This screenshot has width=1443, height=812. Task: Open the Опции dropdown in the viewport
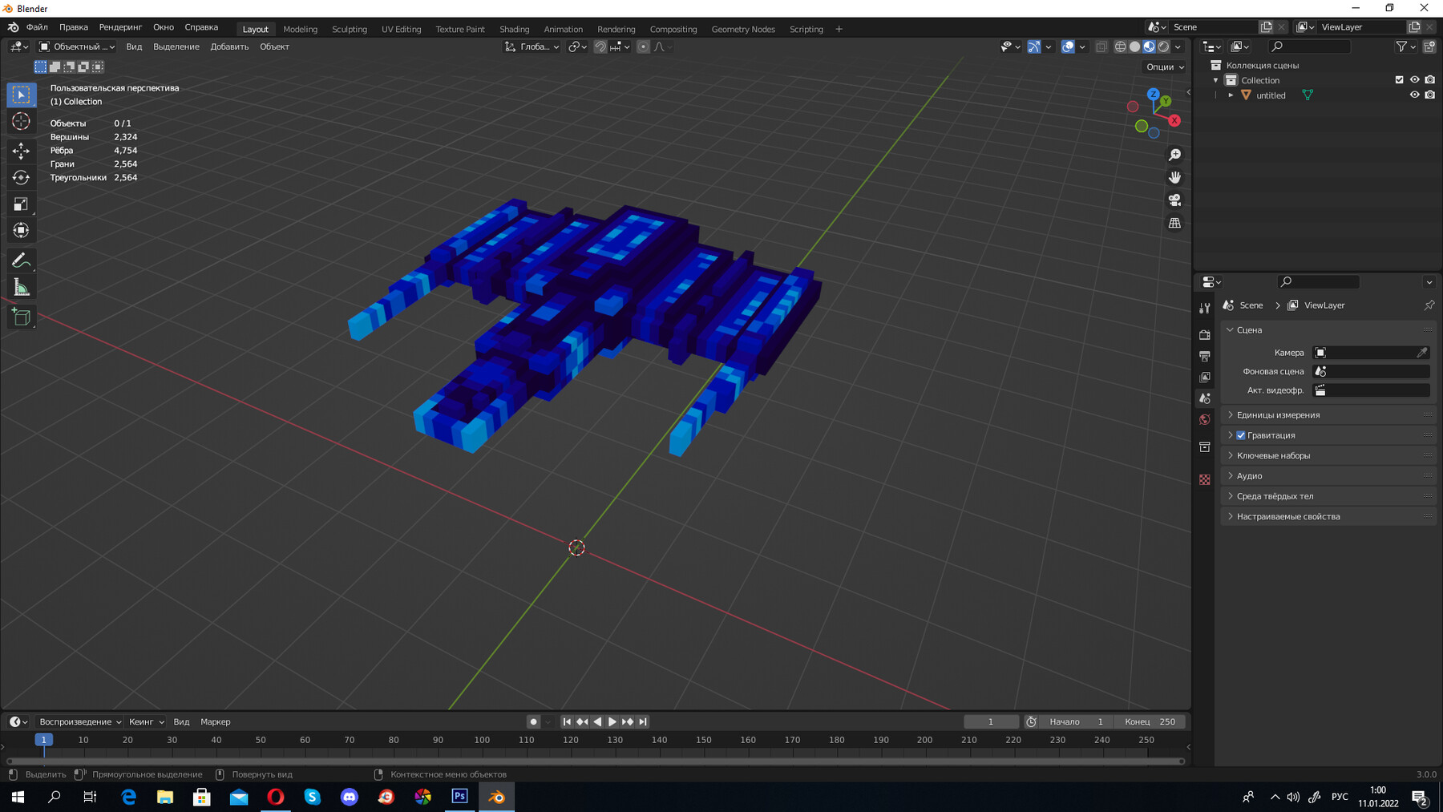(1163, 67)
